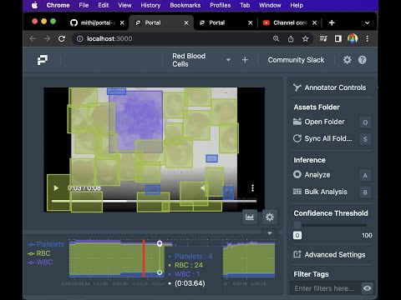Click the S shortcut key badge

pyautogui.click(x=365, y=139)
